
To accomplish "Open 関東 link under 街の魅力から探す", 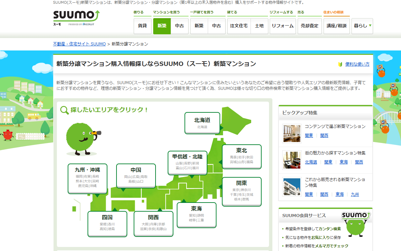I will [328, 162].
